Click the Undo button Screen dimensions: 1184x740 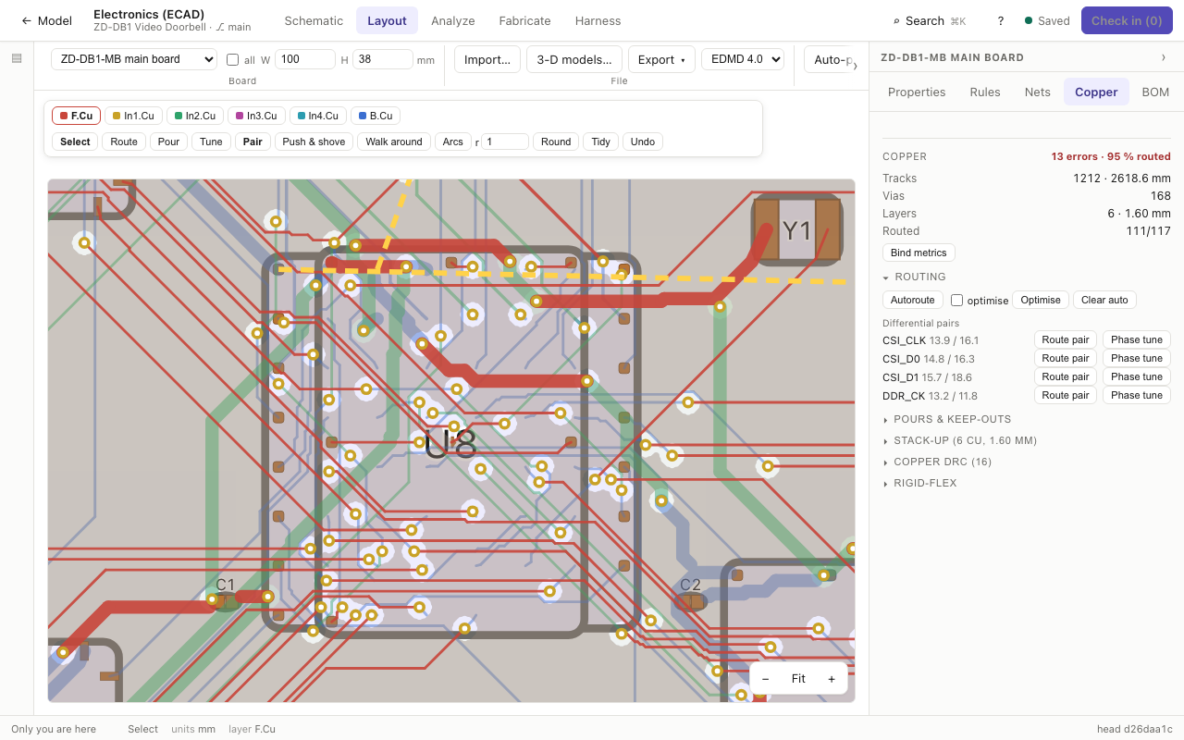click(643, 142)
